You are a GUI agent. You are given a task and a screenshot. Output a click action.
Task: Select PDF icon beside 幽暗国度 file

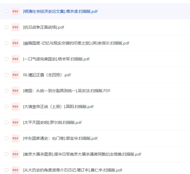(x=16, y=43)
